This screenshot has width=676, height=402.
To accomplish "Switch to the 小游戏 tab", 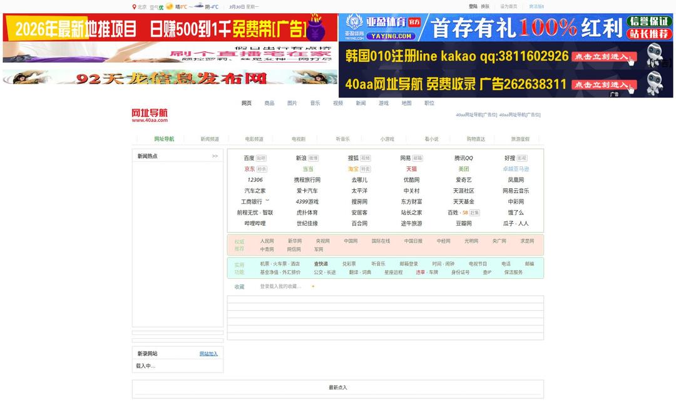I will [387, 139].
